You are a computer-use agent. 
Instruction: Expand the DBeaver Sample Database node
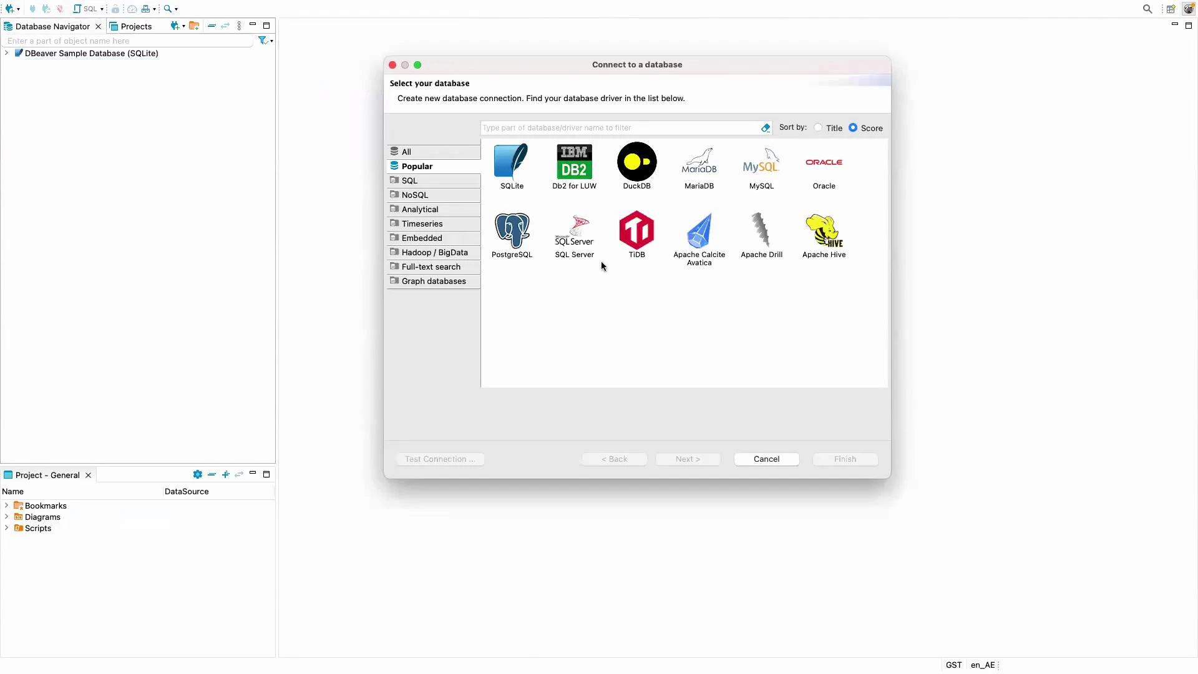[x=6, y=53]
